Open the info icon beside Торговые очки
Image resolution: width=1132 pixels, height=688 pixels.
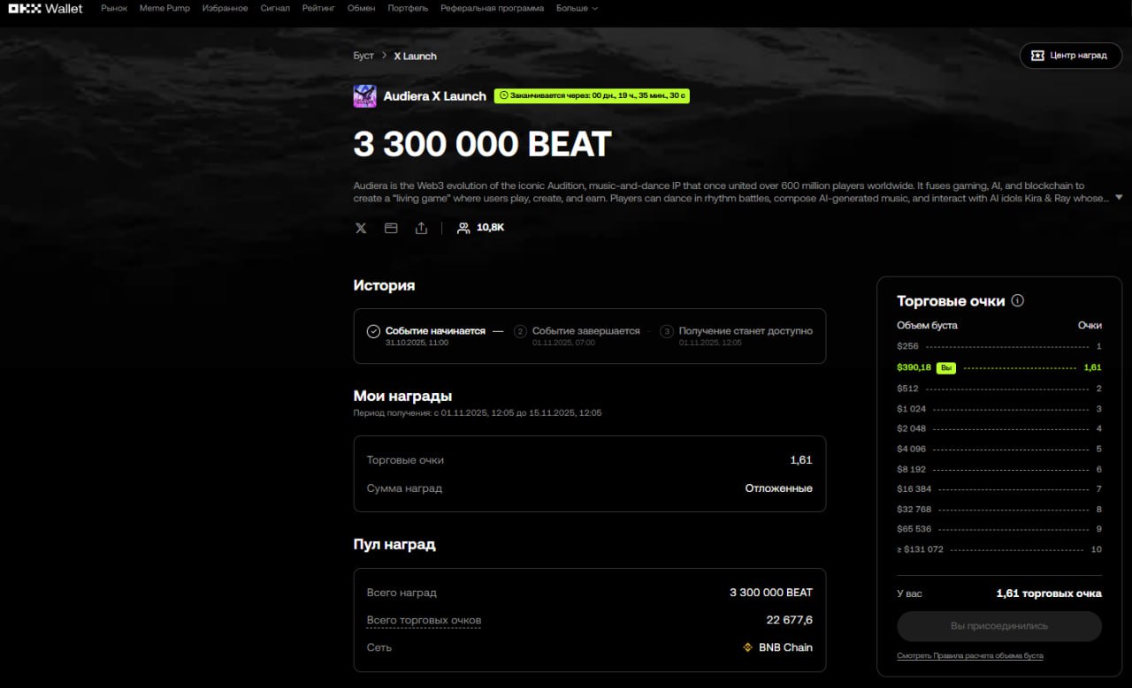click(1017, 300)
